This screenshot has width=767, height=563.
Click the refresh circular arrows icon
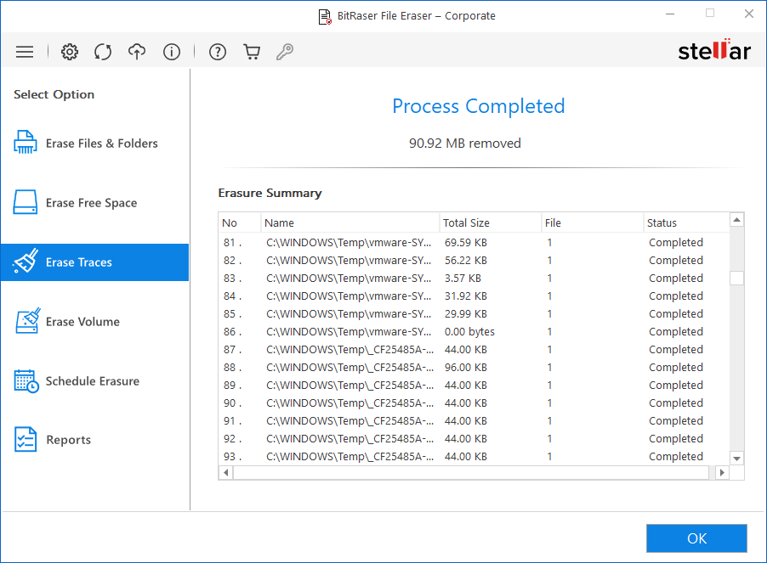[103, 52]
